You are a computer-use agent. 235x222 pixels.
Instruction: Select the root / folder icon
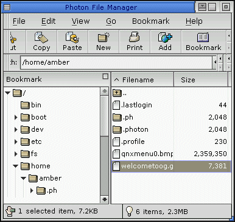tap(17, 93)
